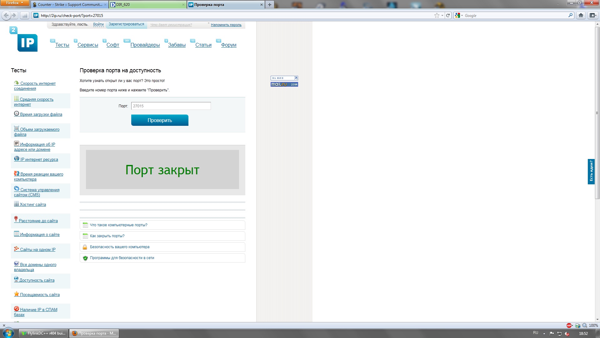This screenshot has width=600, height=338.
Task: Open Хостинг сайта link
Action: [x=30, y=204]
